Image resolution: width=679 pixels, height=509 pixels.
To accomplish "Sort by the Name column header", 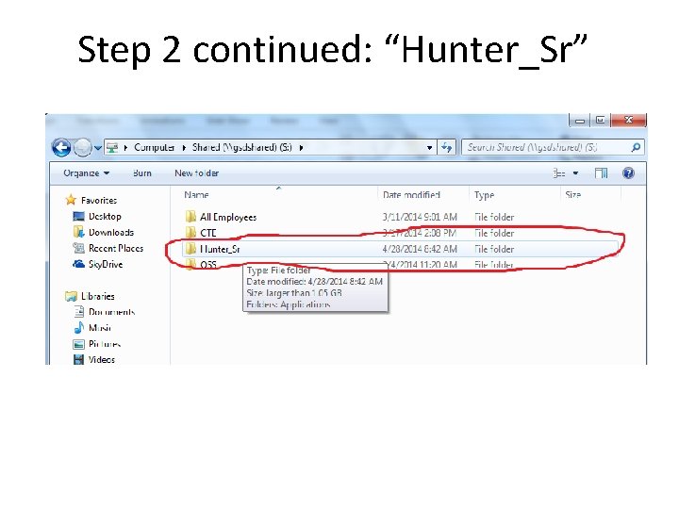I will (196, 195).
